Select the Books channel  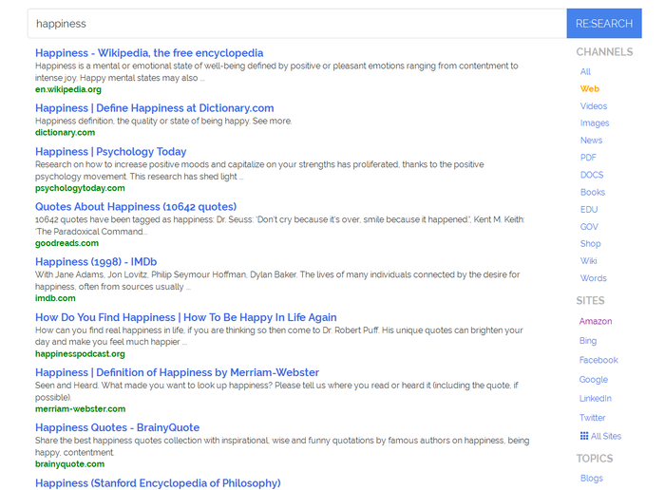click(593, 192)
